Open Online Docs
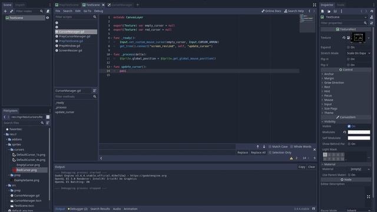Viewport: 377px width, 212px height. point(271,11)
